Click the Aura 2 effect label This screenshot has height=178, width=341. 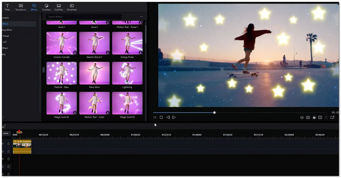pyautogui.click(x=95, y=27)
